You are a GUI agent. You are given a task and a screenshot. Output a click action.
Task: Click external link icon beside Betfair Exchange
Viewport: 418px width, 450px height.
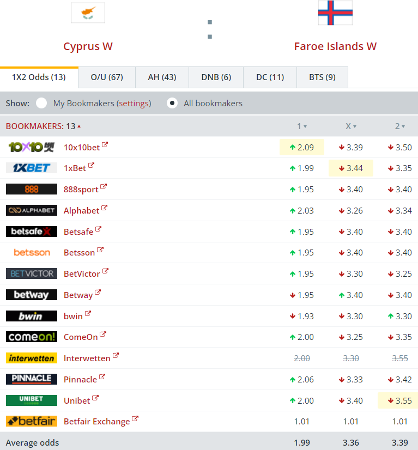point(135,419)
